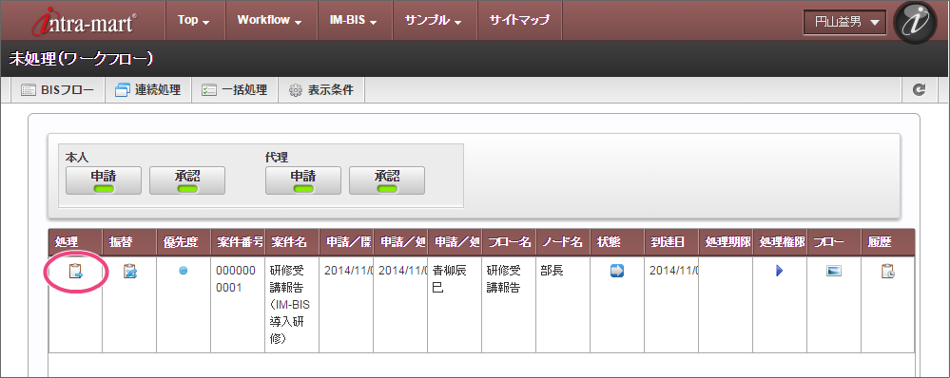
Task: Click the 処理権限 column header
Action: [x=780, y=242]
